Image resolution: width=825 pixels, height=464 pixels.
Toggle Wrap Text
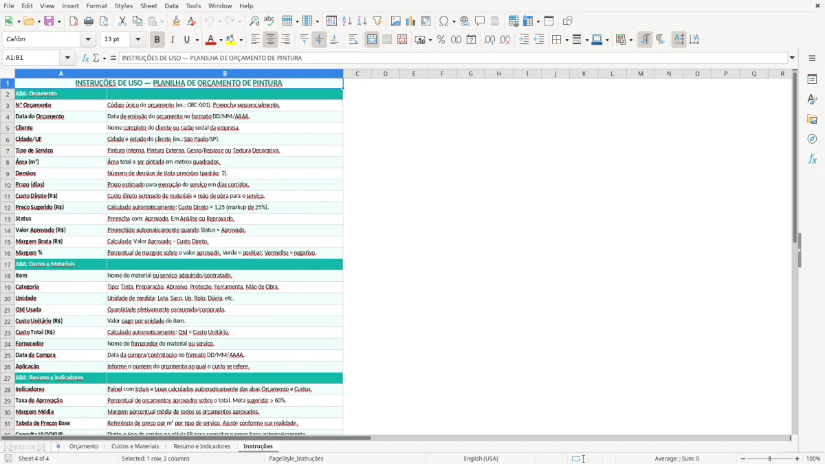click(x=353, y=40)
